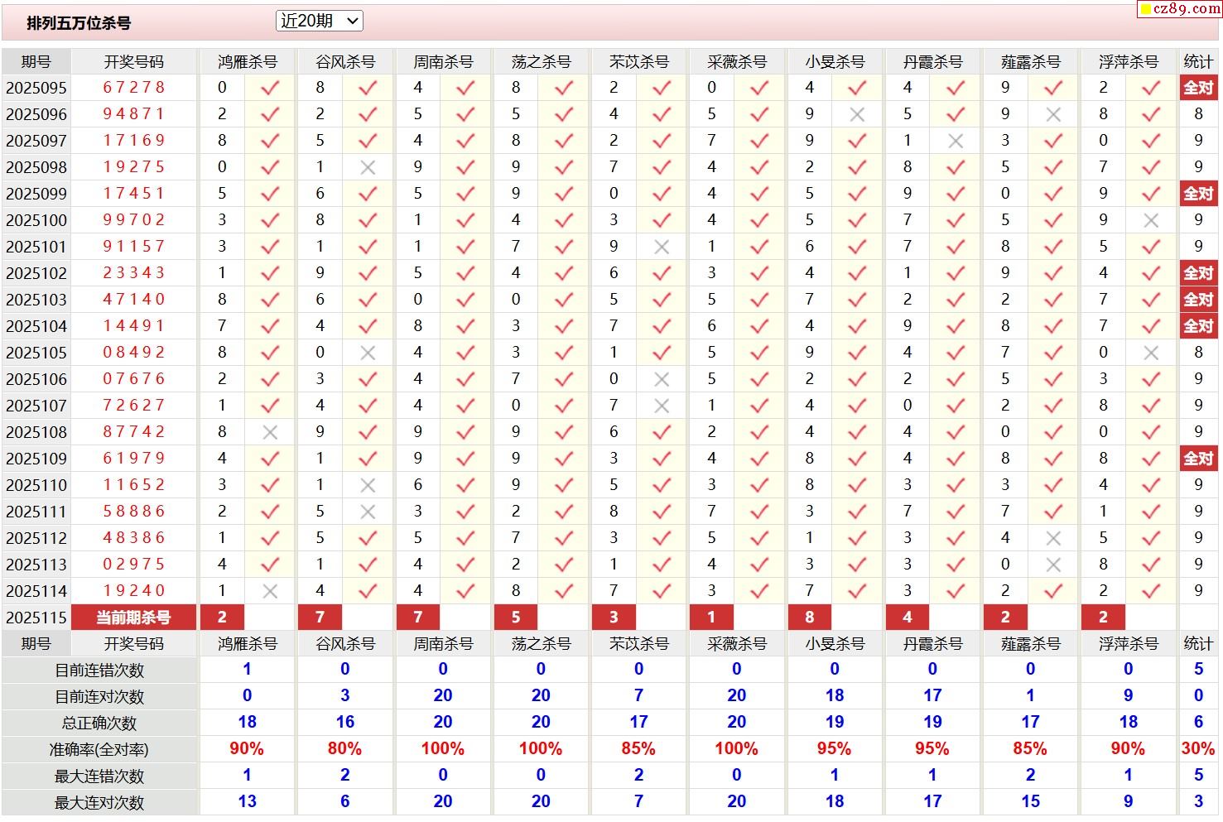Screen dimensions: 1223x822
Task: Click the X mark for 芣苡杀号 in row 2025107
Action: pyautogui.click(x=662, y=406)
